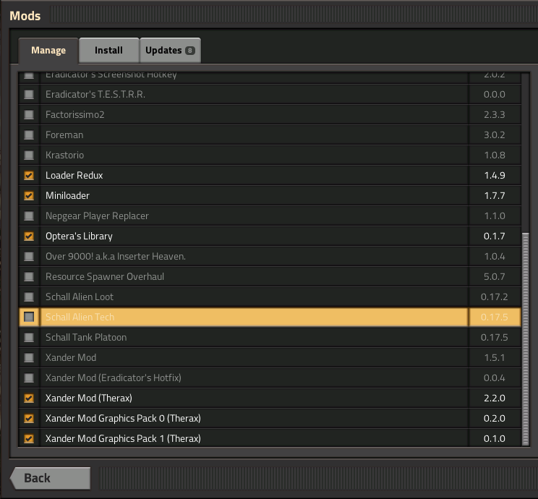Select highlighted "Schall Alien Tech" name

[80, 317]
